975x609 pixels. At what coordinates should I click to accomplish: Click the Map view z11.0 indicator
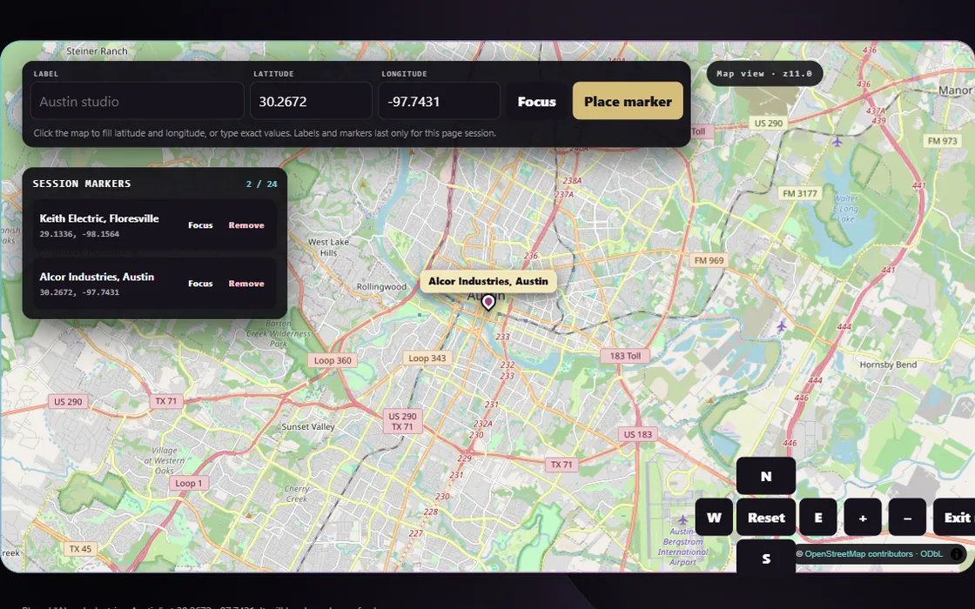click(x=764, y=73)
